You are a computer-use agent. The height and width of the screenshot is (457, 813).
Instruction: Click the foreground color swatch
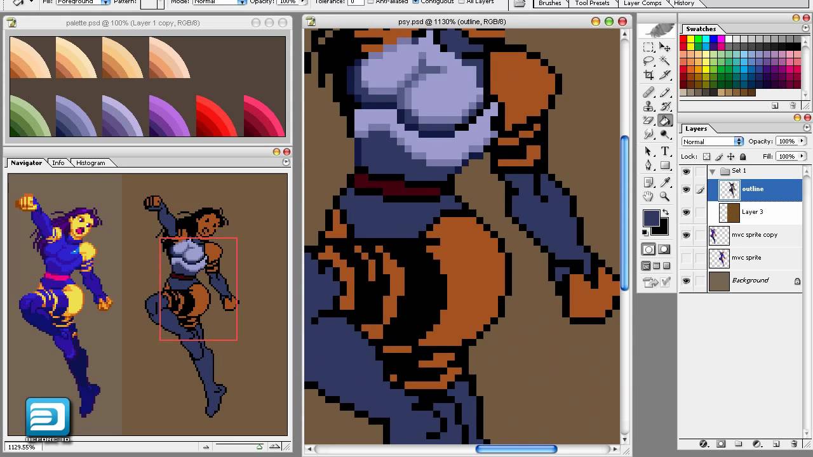click(650, 218)
